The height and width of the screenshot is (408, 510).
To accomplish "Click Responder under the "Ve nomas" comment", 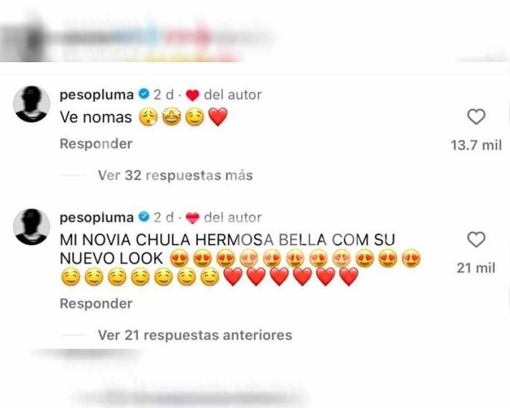I will click(x=96, y=144).
